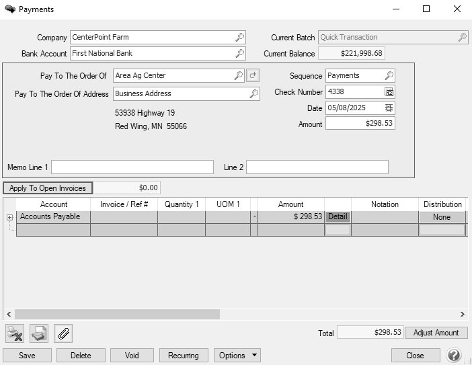
Task: Click the Amount field showing $298.53
Action: (360, 124)
